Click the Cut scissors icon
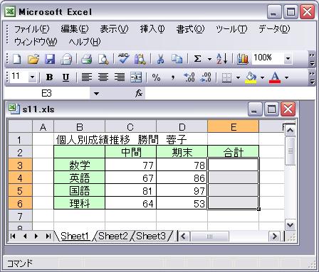The width and height of the screenshot is (319, 272). click(x=160, y=59)
